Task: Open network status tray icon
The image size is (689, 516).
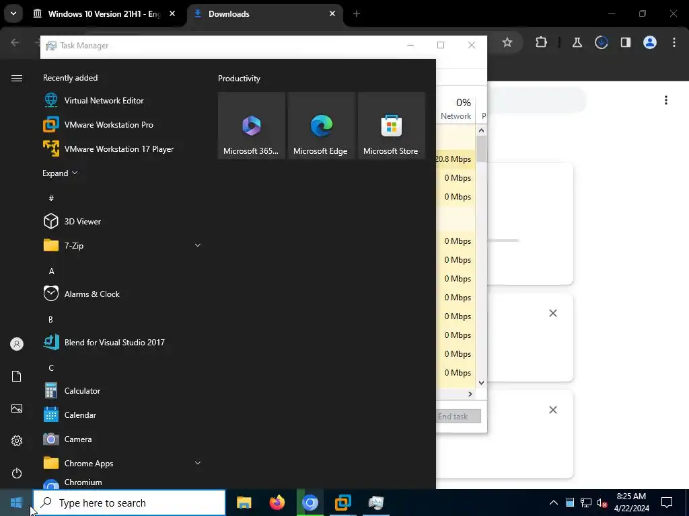Action: (x=586, y=503)
